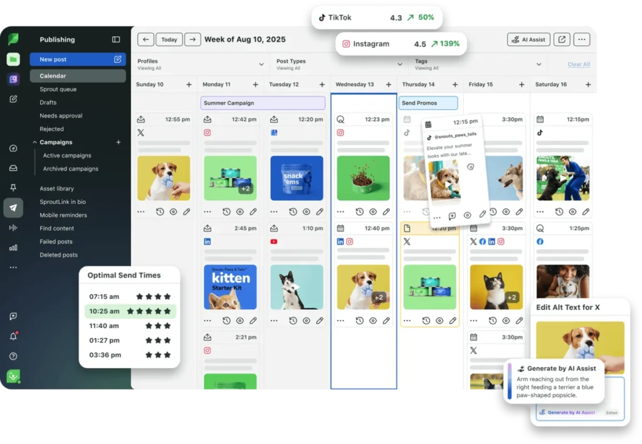Image resolution: width=642 pixels, height=444 pixels.
Task: Click the compose pencil icon beside New post
Action: pos(117,60)
